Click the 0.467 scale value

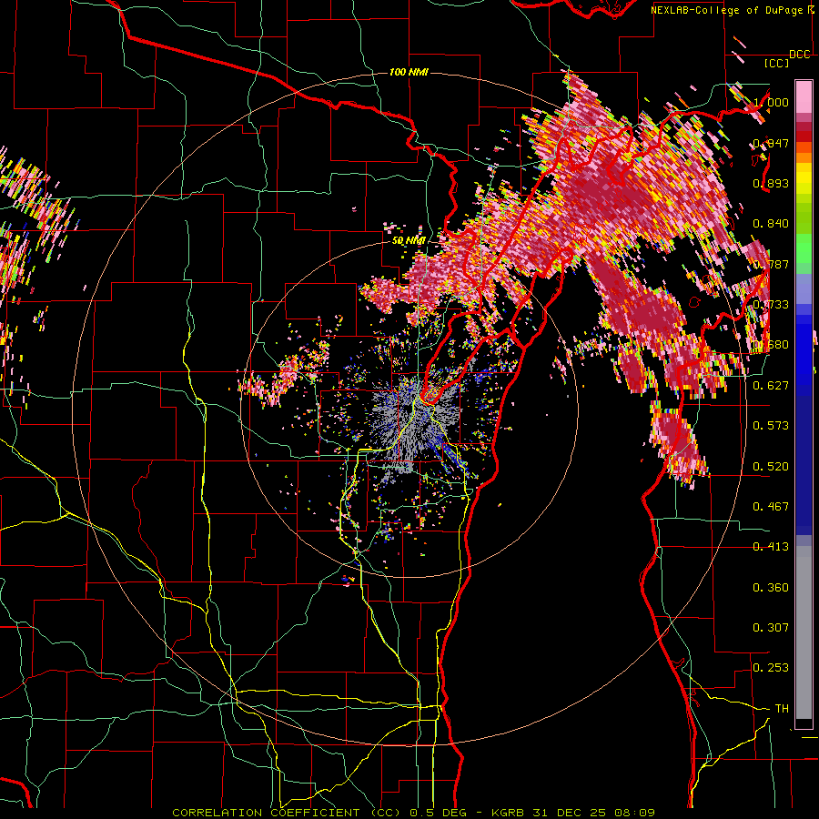tap(771, 507)
